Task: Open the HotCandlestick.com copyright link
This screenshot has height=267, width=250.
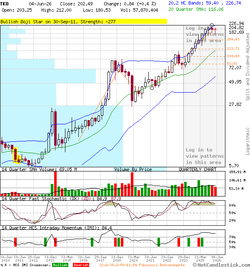Action: (x=221, y=265)
